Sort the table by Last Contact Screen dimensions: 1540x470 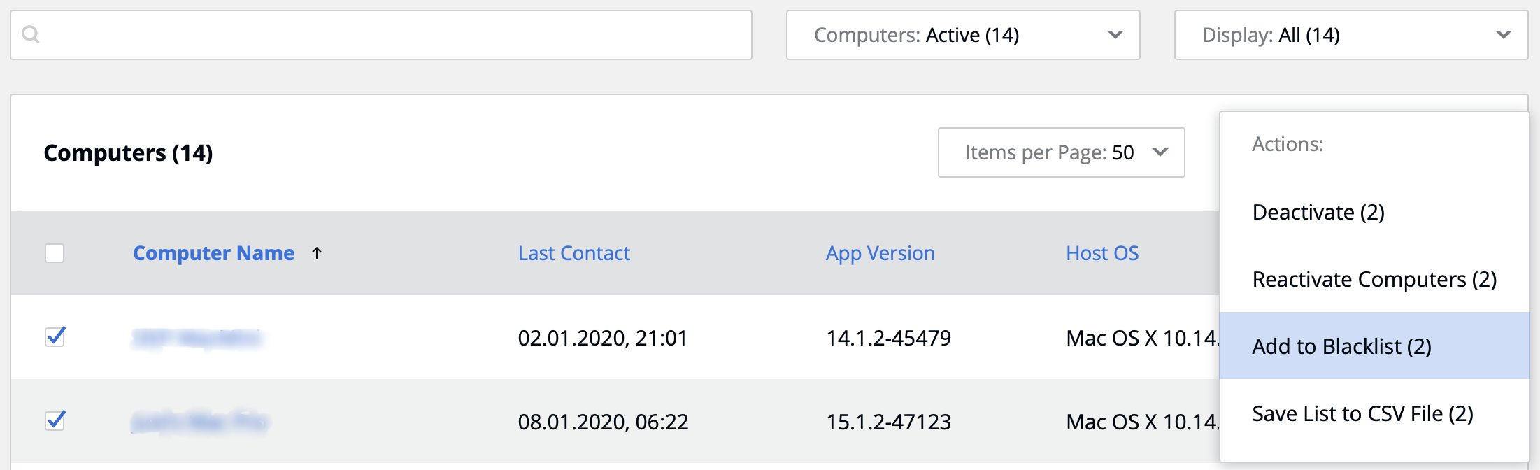(x=573, y=253)
